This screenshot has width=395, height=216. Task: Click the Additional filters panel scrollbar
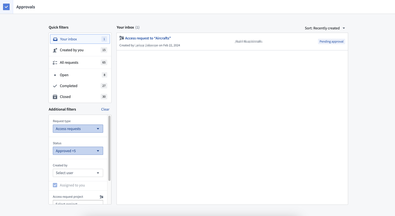[x=109, y=148]
